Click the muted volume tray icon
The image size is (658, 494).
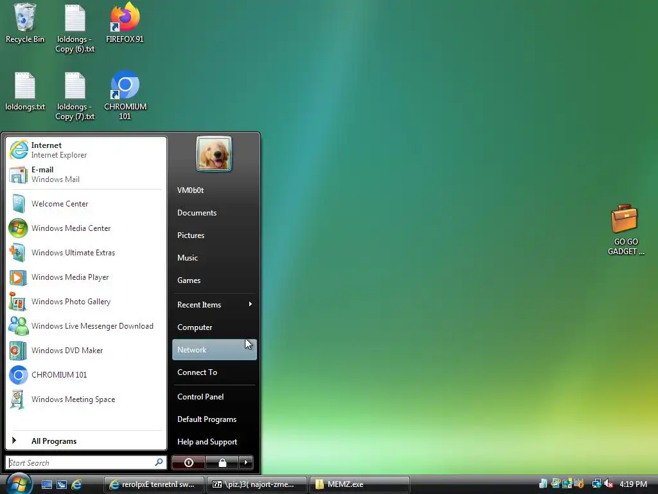(x=609, y=484)
